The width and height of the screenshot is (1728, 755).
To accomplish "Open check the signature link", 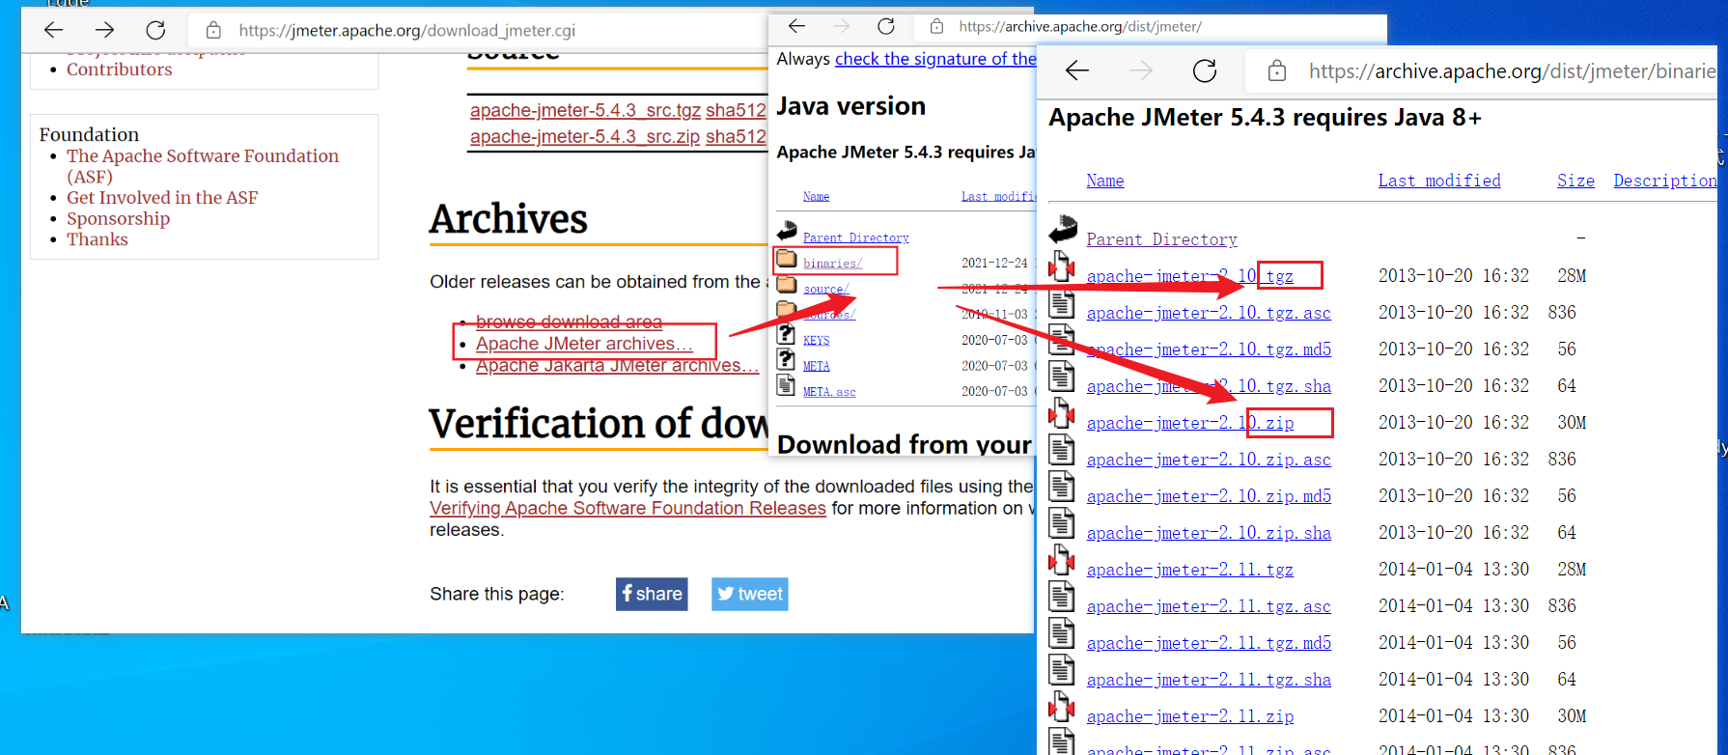I will [935, 59].
